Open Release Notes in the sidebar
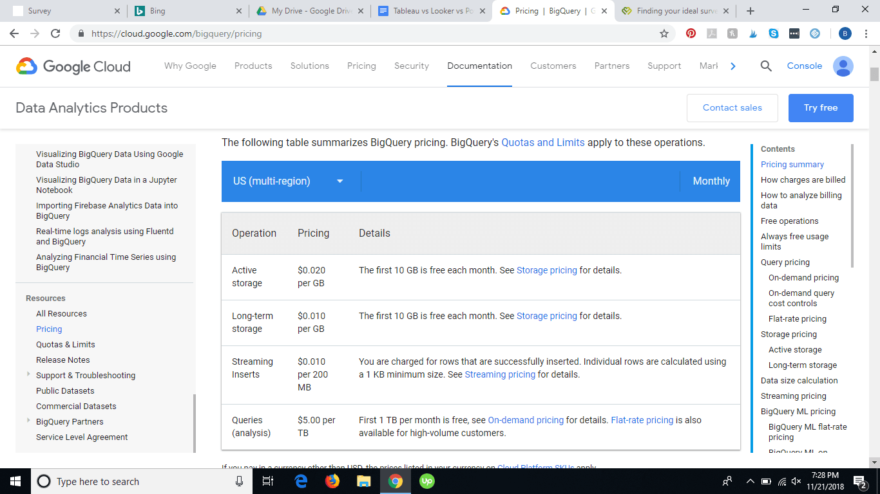This screenshot has height=494, width=880. tap(63, 360)
